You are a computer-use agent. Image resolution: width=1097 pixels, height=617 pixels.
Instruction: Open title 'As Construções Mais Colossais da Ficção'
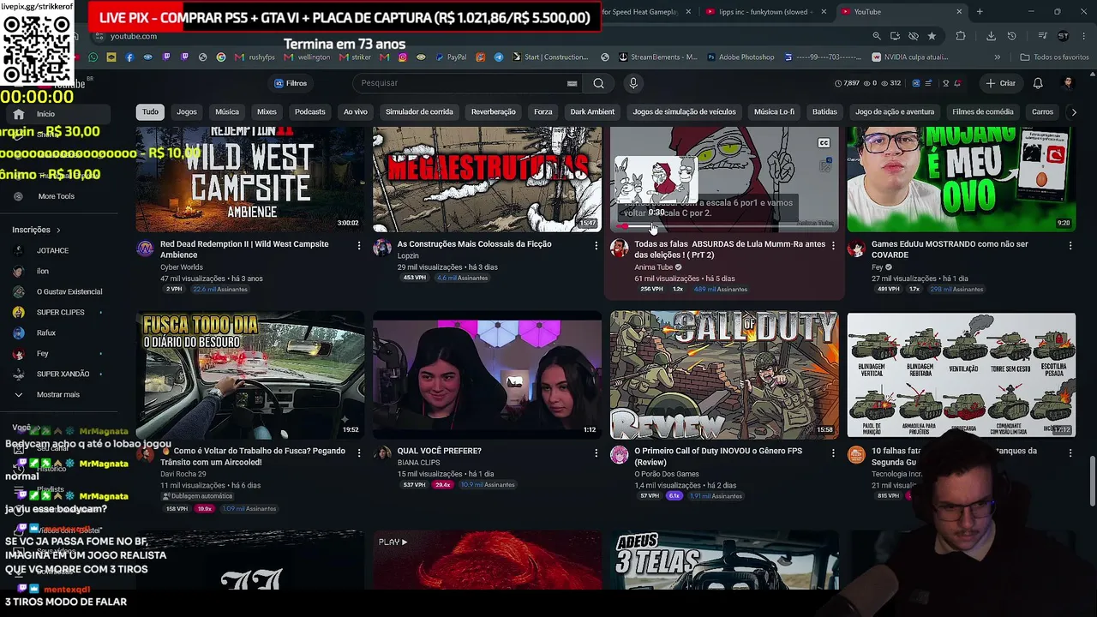(474, 244)
